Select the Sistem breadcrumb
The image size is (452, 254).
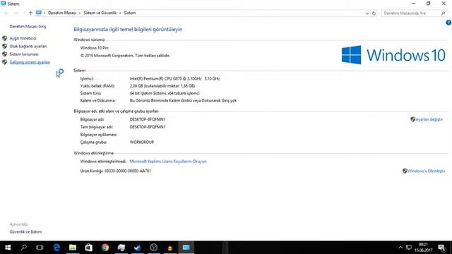(130, 13)
